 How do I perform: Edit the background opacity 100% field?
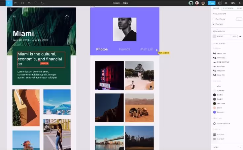coord(234,36)
